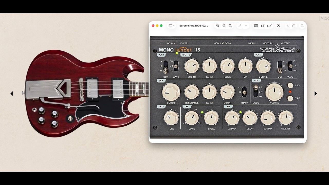Open the Share menu in Preview
Viewport: 329px width, 185px height.
pos(294,26)
